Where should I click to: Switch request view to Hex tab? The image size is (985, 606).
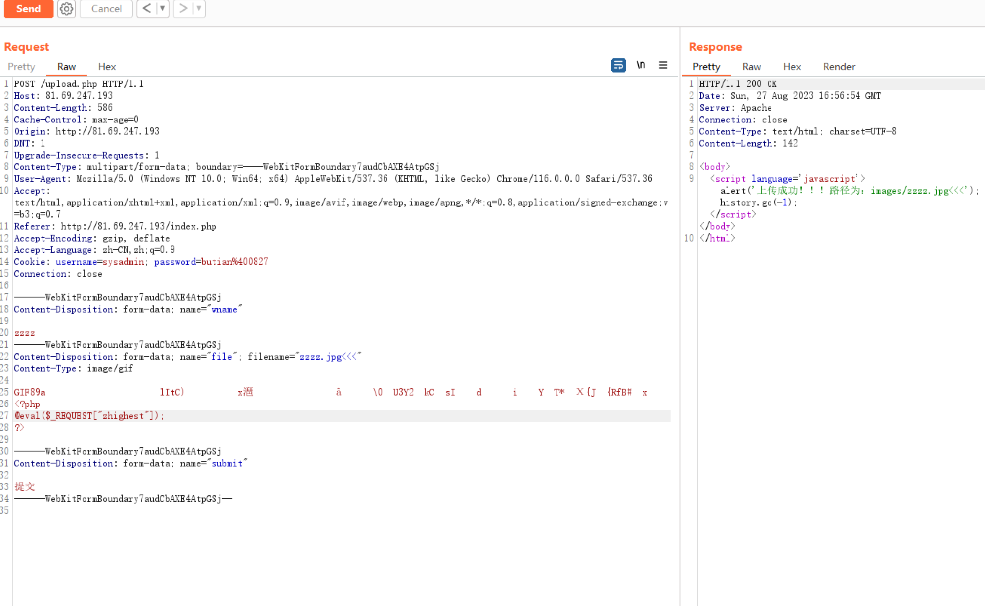click(x=107, y=67)
